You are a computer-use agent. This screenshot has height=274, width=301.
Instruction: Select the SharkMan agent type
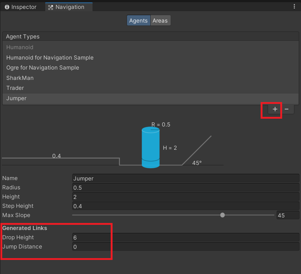pyautogui.click(x=20, y=78)
